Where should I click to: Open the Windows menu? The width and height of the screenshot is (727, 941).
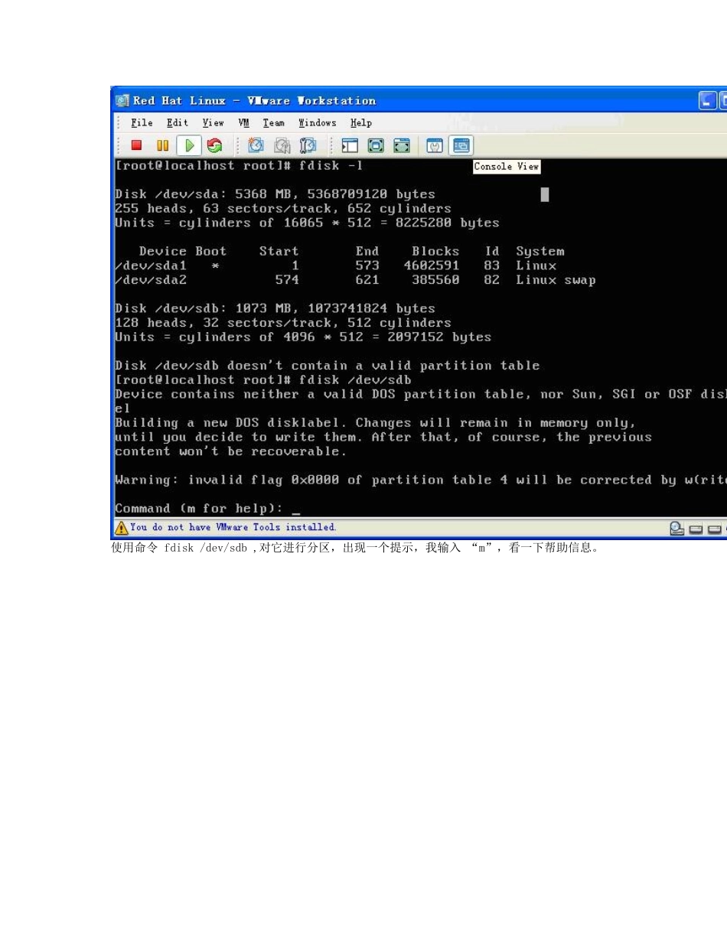coord(317,122)
